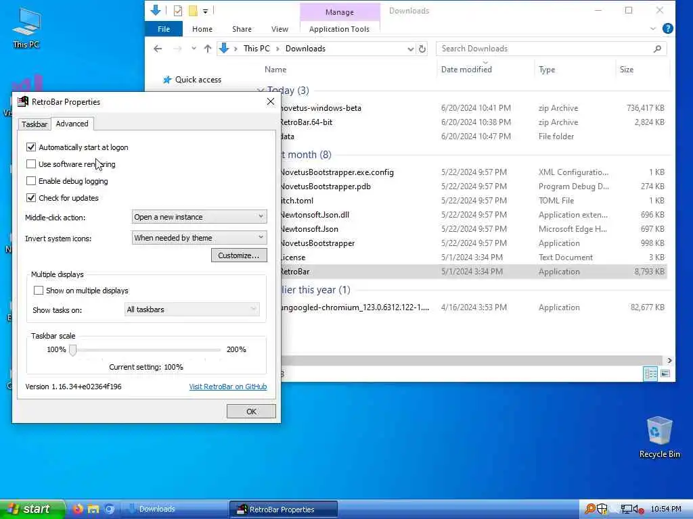Enable debug logging checkbox
Viewport: 693px width, 519px height.
[x=31, y=181]
